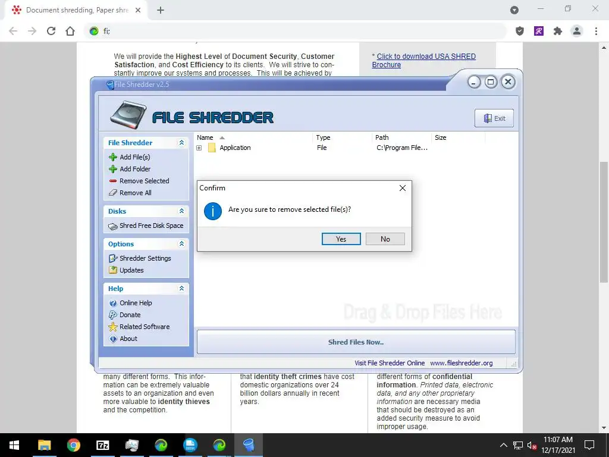Decline removal with No button

(385, 239)
